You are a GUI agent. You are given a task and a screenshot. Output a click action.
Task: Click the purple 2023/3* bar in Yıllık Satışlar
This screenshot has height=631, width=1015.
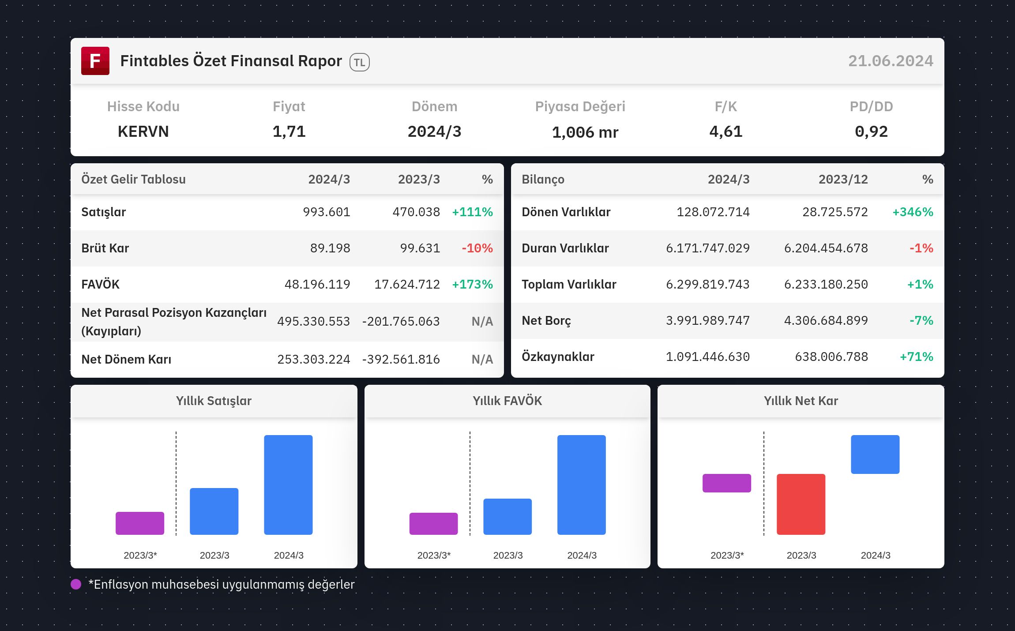pos(140,523)
